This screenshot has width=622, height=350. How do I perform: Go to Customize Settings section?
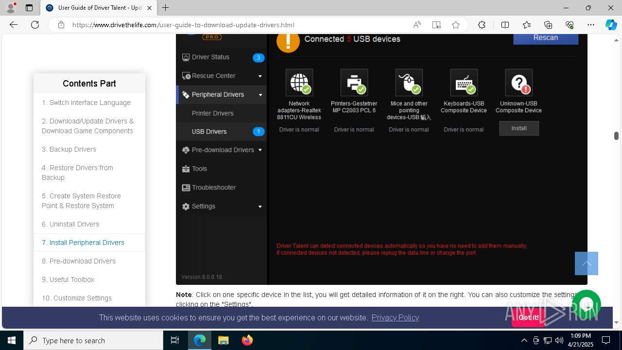pyautogui.click(x=77, y=298)
